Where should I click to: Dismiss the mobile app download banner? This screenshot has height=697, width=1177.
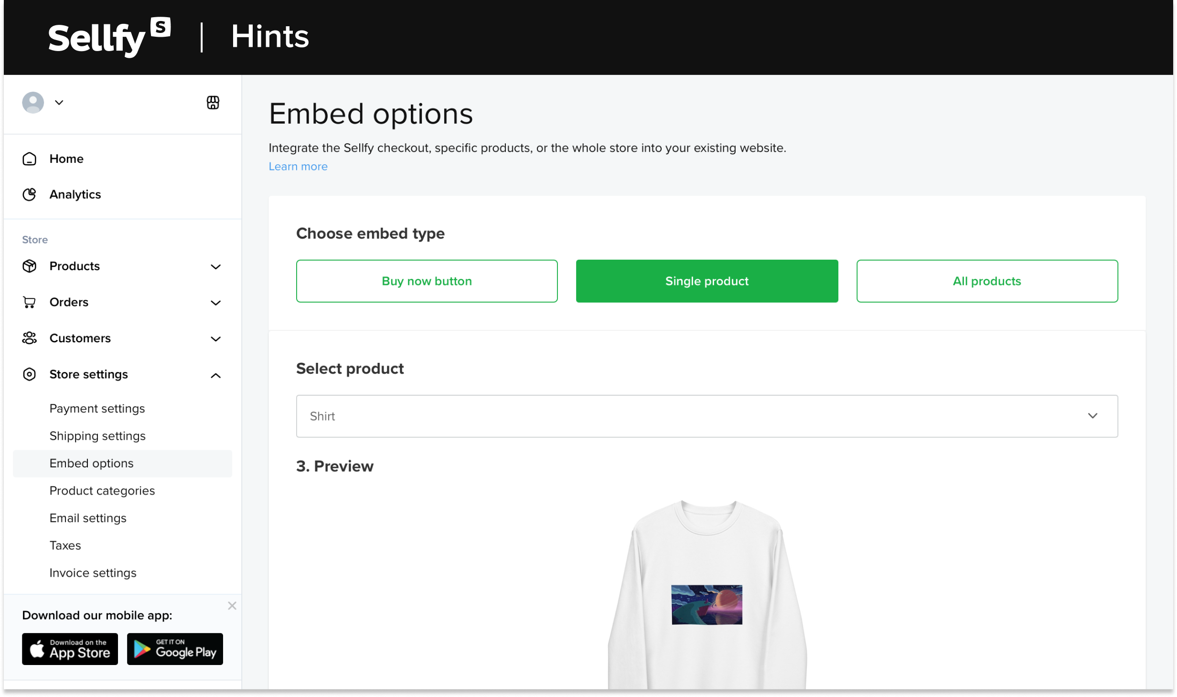[x=232, y=606]
